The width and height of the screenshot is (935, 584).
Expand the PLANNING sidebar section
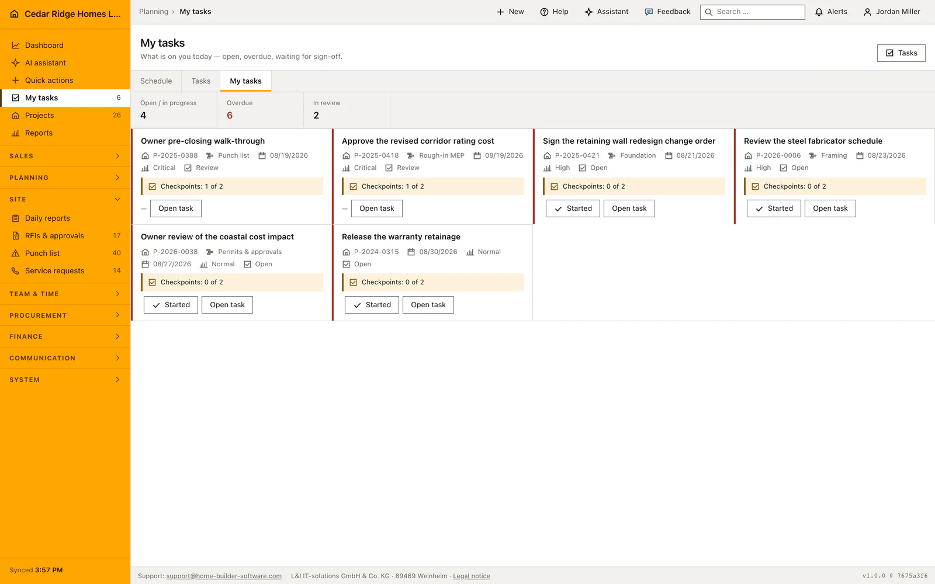(65, 178)
